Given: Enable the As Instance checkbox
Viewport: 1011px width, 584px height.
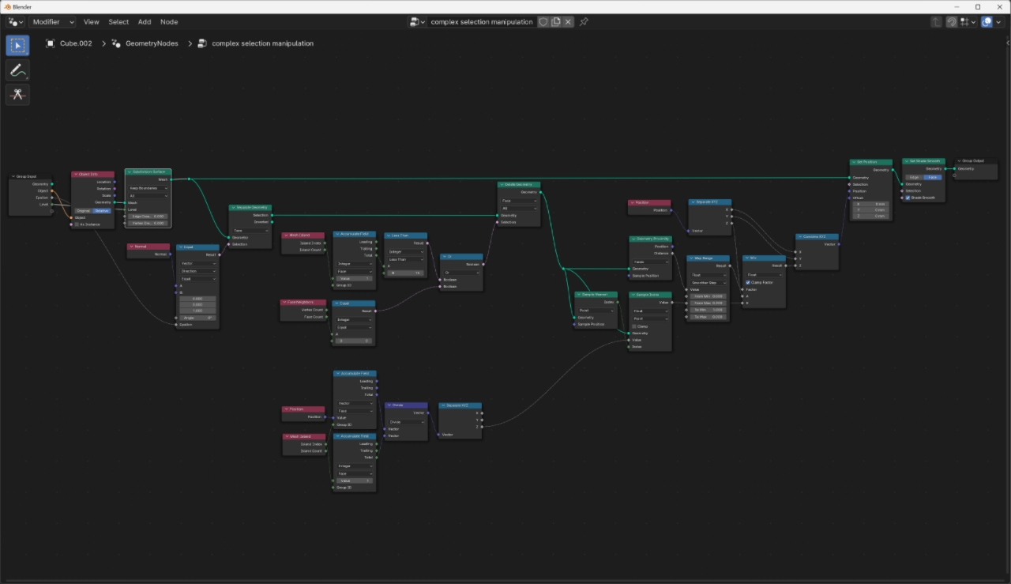Looking at the screenshot, I should click(x=77, y=224).
